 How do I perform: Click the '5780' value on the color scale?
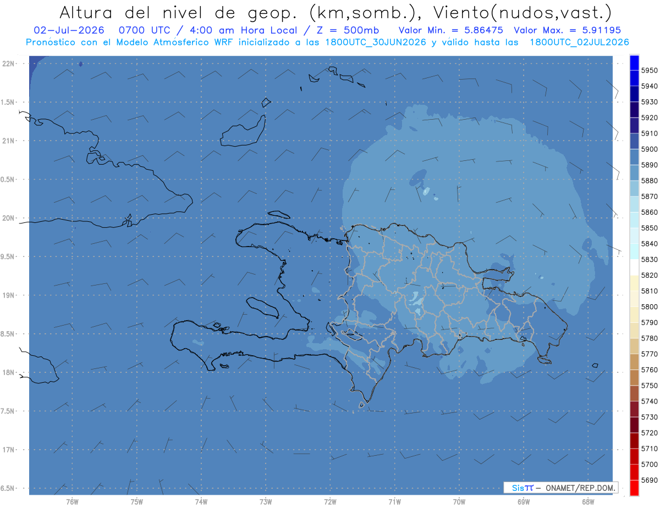click(650, 338)
